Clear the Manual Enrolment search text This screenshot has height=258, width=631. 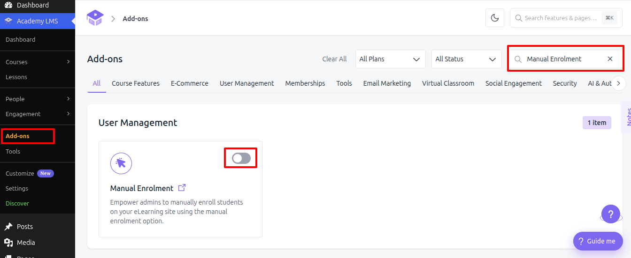(610, 59)
